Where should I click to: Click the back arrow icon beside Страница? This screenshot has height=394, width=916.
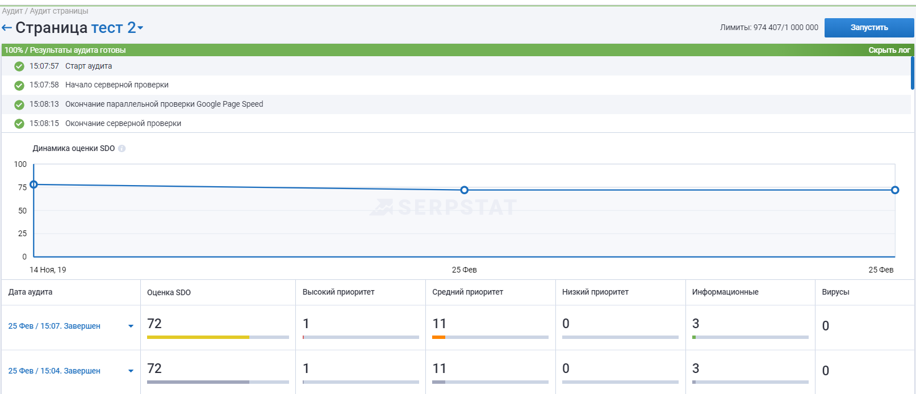pos(7,28)
